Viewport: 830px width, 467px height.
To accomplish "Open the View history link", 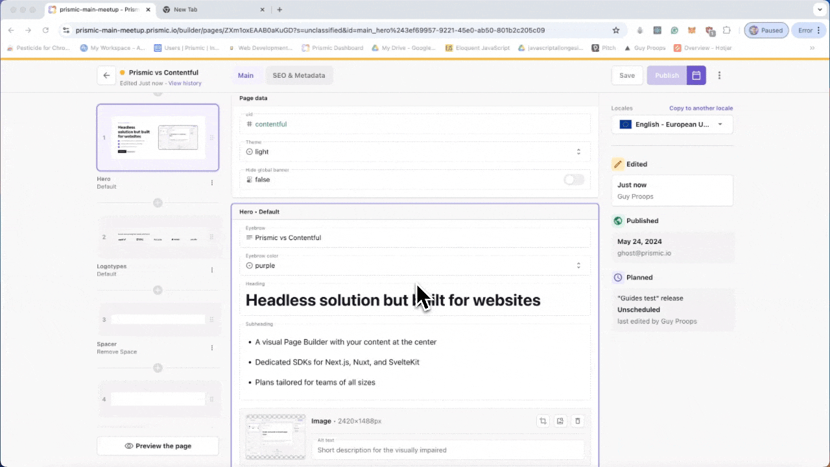I will (185, 83).
